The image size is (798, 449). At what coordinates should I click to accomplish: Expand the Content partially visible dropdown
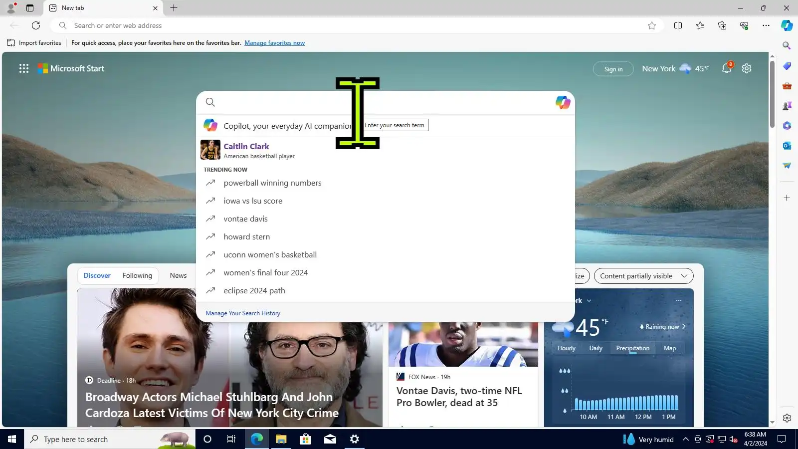pyautogui.click(x=643, y=276)
